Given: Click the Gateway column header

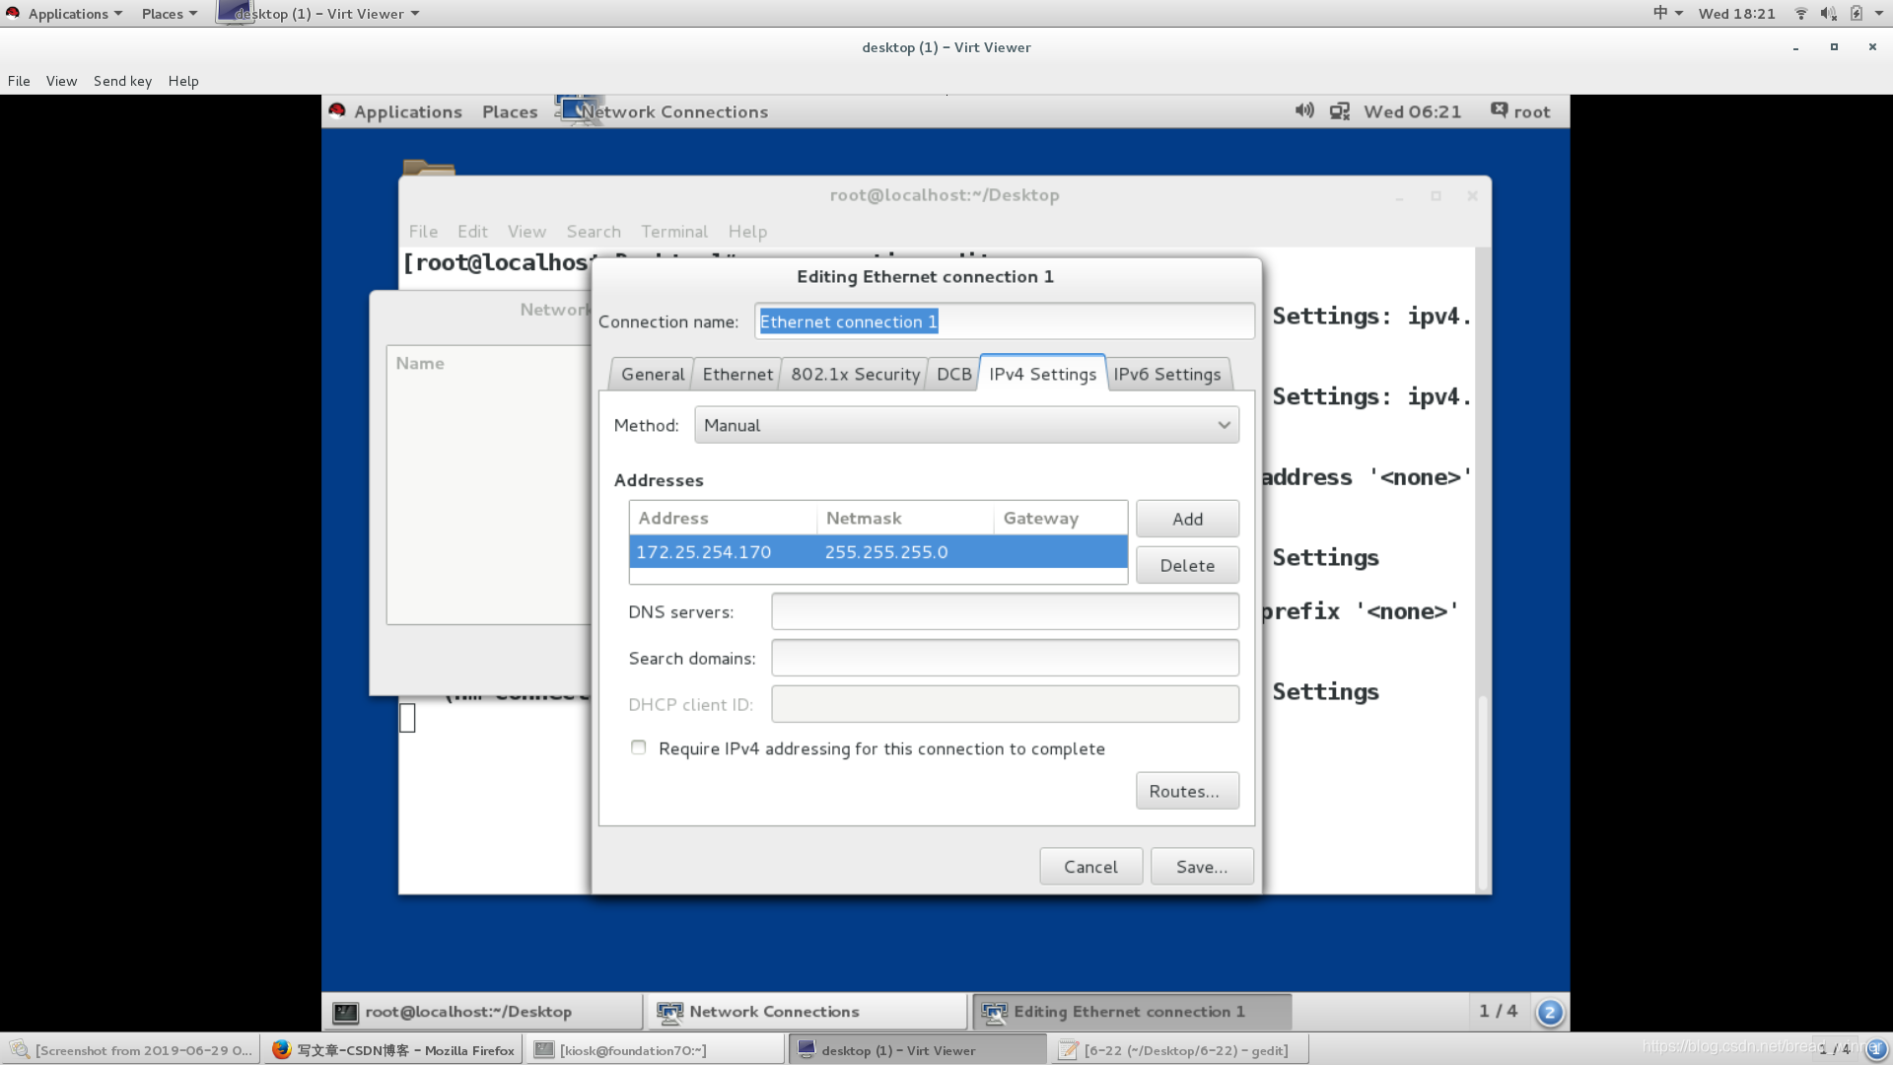Looking at the screenshot, I should pyautogui.click(x=1060, y=518).
